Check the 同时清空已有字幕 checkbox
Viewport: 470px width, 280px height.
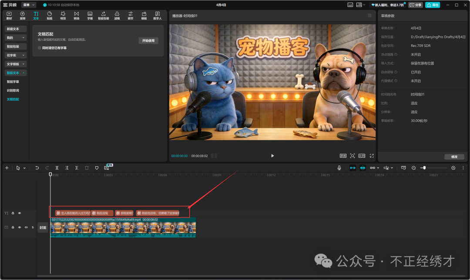pos(40,48)
